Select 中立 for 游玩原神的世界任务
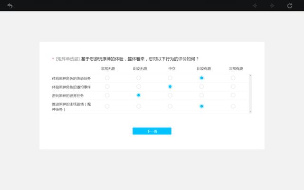The height and width of the screenshot is (190, 304). [x=170, y=95]
